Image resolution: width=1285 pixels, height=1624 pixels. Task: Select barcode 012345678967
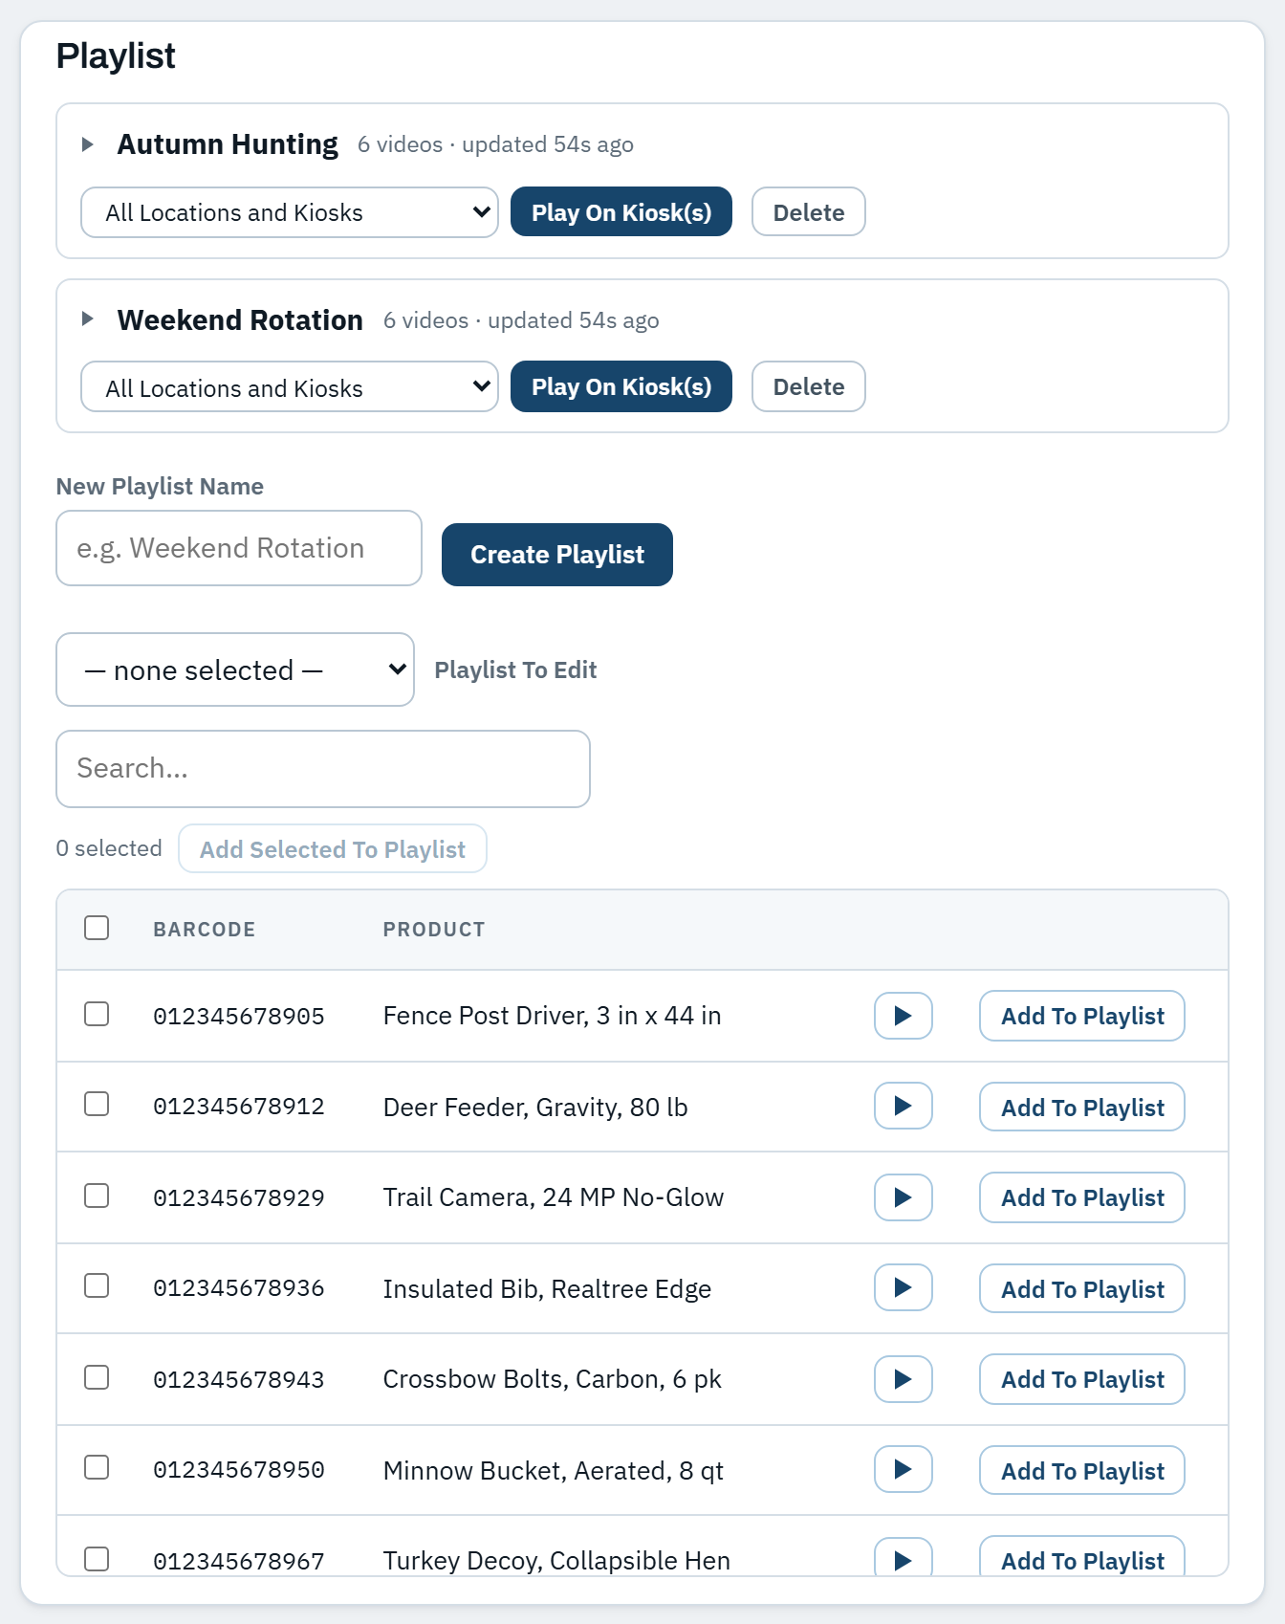(239, 1562)
